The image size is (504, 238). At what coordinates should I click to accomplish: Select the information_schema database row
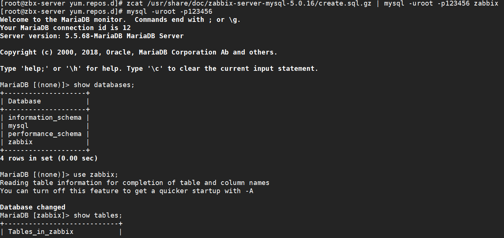click(45, 118)
